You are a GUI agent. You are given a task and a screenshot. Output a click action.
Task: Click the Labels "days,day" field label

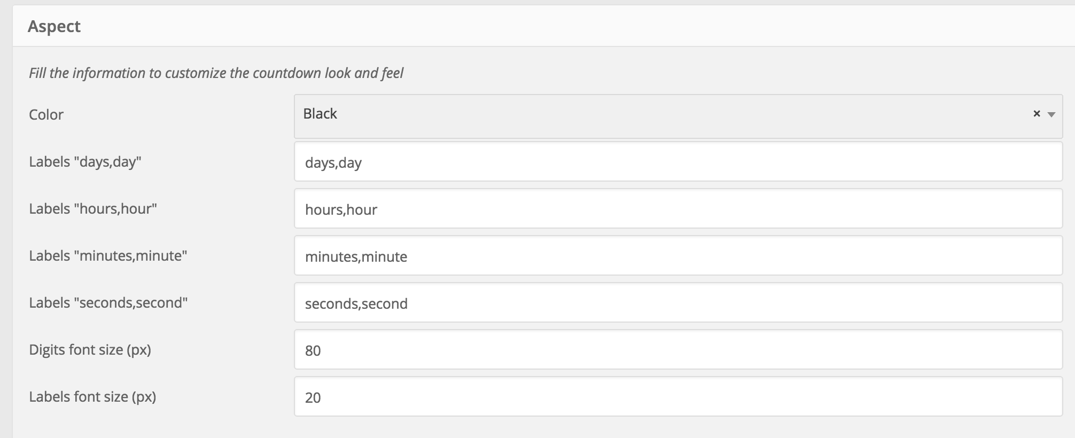coord(85,162)
